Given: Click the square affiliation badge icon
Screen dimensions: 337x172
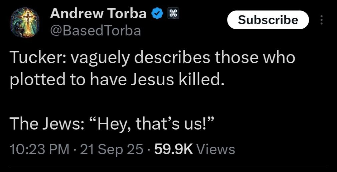Looking at the screenshot, I should [x=173, y=14].
